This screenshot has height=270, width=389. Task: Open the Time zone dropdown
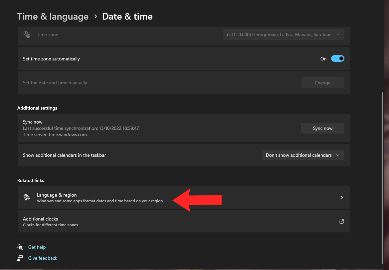point(283,35)
